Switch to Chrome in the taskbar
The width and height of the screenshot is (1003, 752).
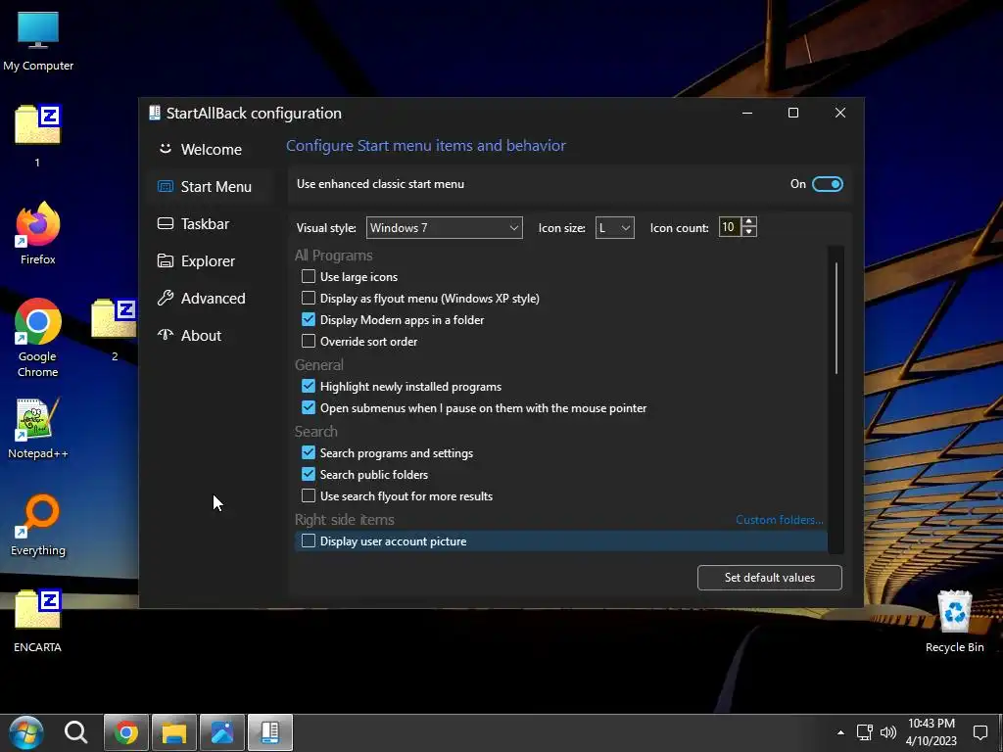click(126, 732)
